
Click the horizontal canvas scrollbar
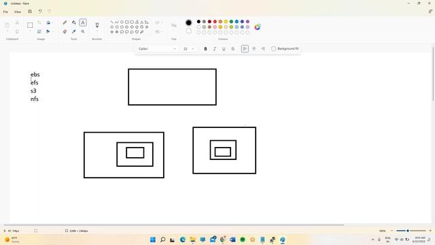click(174, 225)
